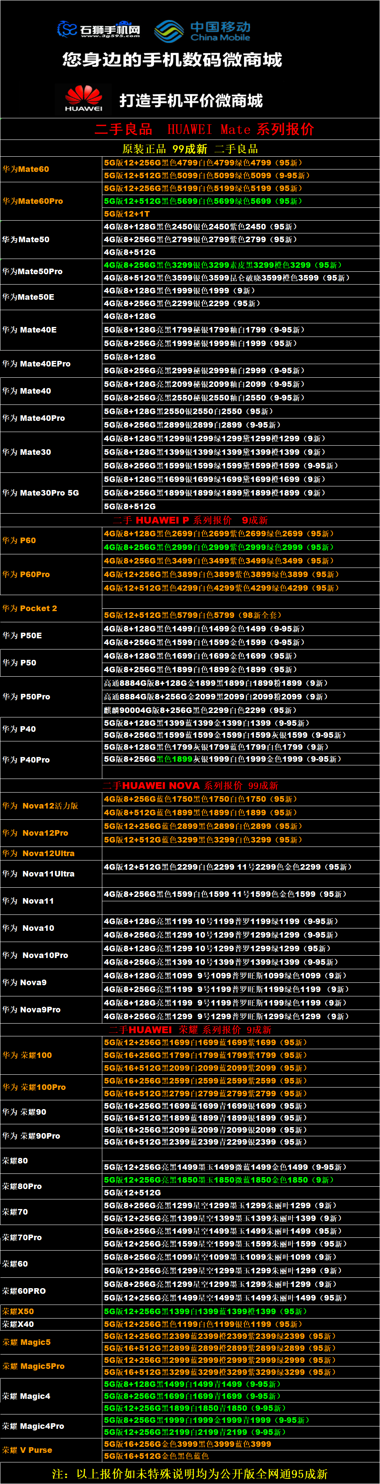Screen dimensions: 380x1484
Task: Select the 华为 Nova11Ultra model cell
Action: 51,873
